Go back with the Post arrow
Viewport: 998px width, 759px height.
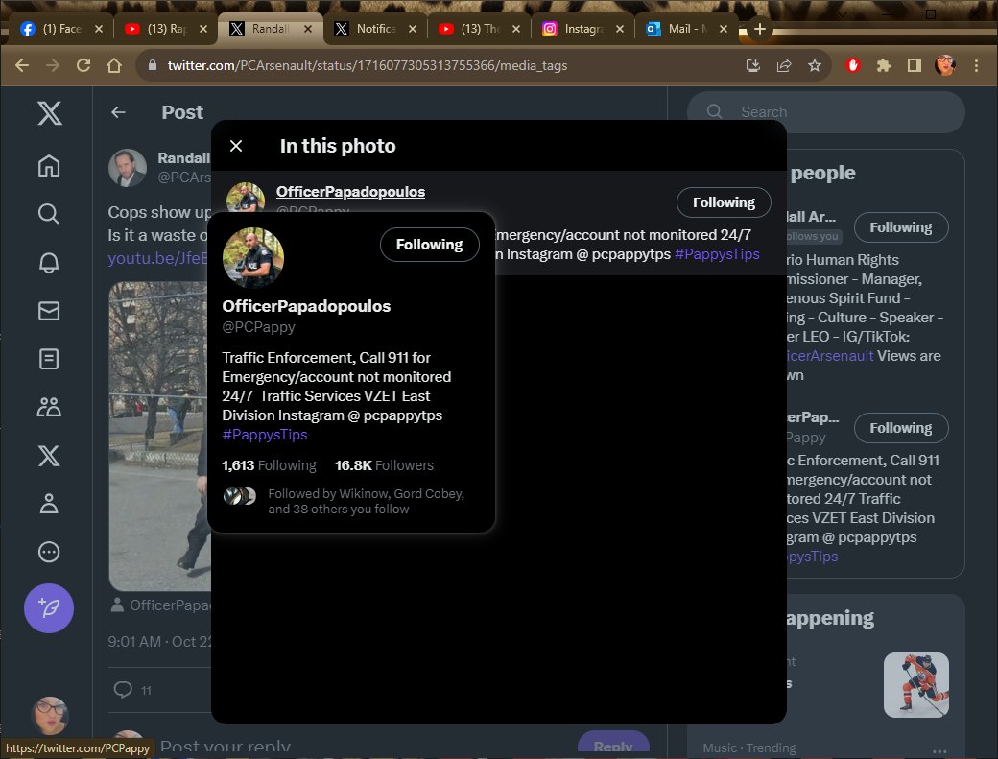click(x=118, y=112)
